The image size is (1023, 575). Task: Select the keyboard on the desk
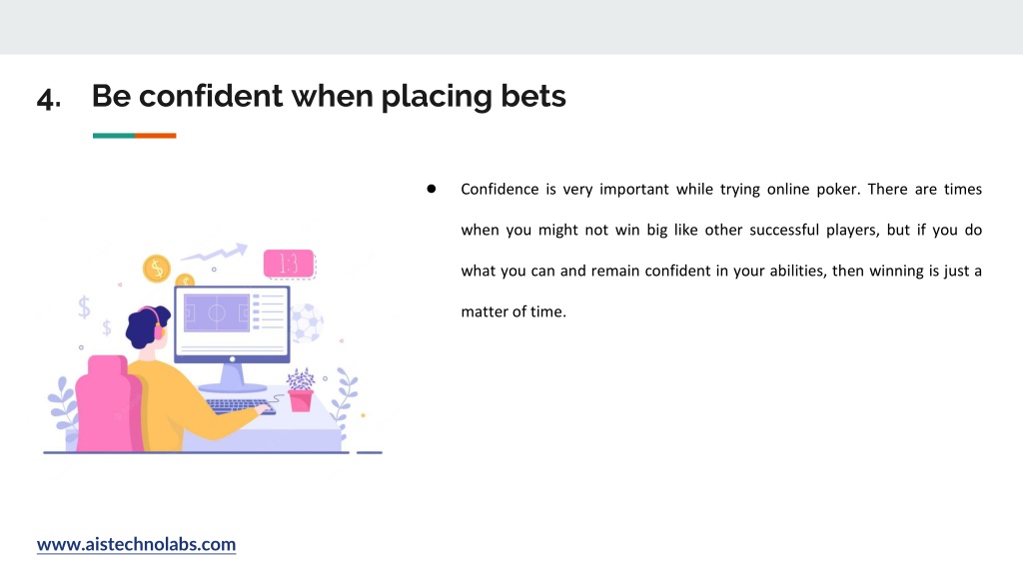pos(239,406)
